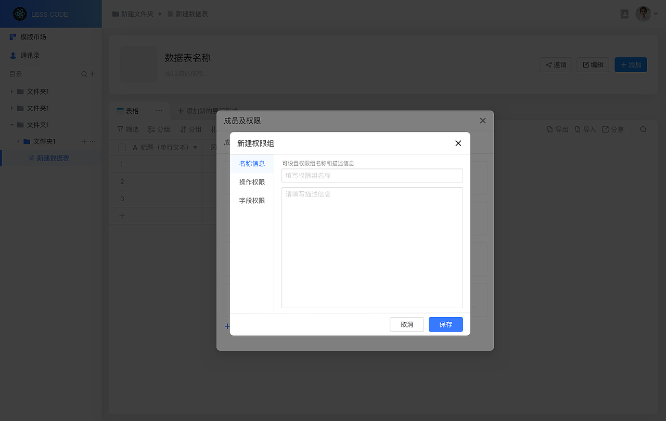666x421 pixels.
Task: Switch to the 字段权限 tab
Action: 252,200
